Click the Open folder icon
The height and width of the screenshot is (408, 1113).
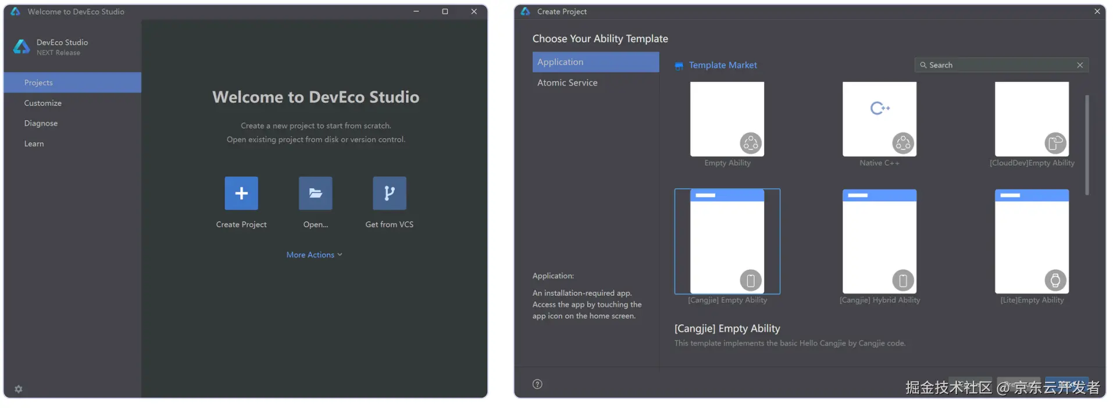(x=316, y=193)
